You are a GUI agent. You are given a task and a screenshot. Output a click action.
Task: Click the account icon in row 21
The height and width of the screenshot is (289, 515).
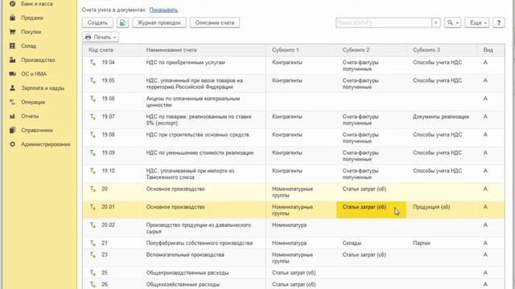click(x=93, y=243)
